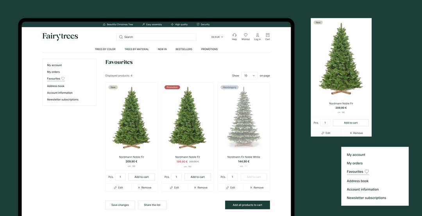Click heart icon in the standalone menu card
The width and height of the screenshot is (422, 216).
(x=367, y=172)
